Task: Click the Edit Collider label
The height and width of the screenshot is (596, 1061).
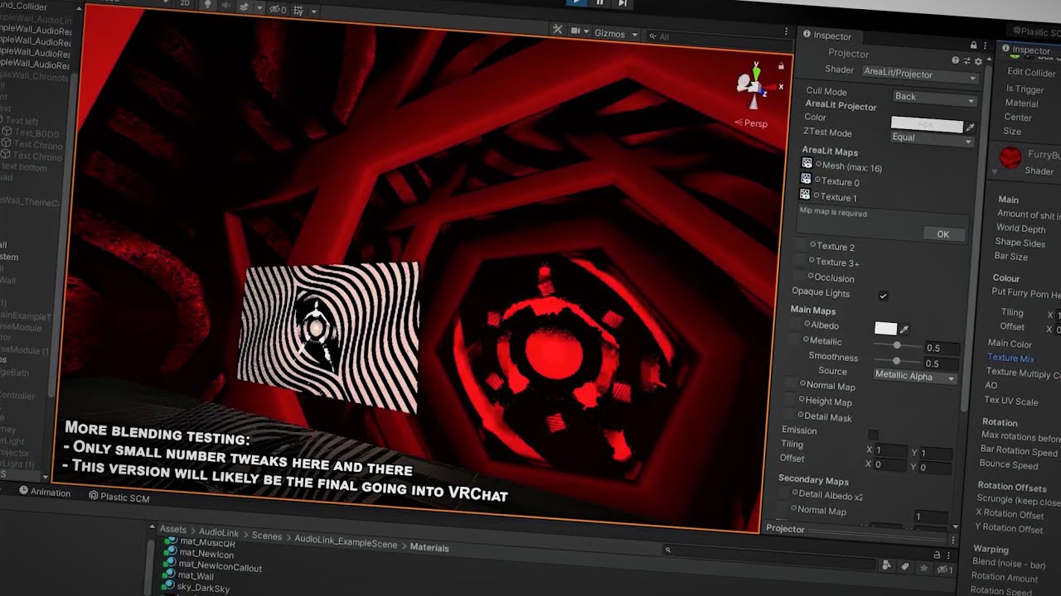Action: click(x=1030, y=73)
